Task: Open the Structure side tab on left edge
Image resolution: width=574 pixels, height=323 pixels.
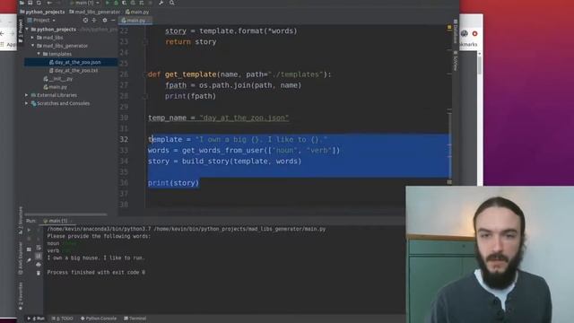Action: point(21,221)
